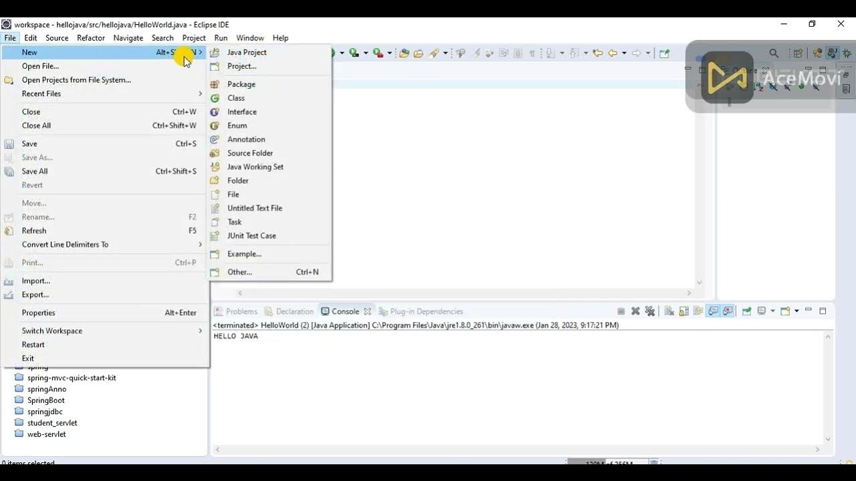The image size is (856, 481).
Task: Click the Clear Console icon
Action: [x=669, y=311]
